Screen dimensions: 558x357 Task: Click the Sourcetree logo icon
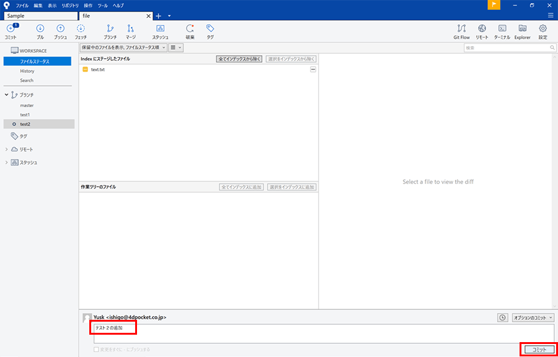6,5
